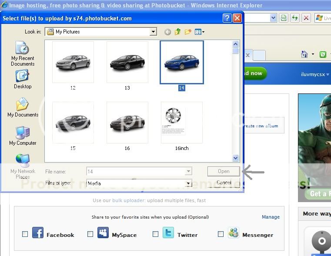Click the Create New Folder icon
This screenshot has width=331, height=256.
point(188,32)
